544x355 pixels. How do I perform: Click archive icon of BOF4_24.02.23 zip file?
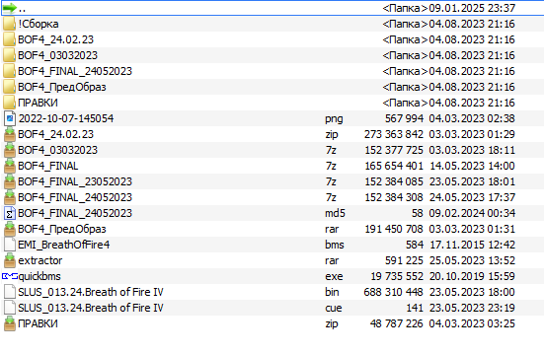(x=10, y=134)
